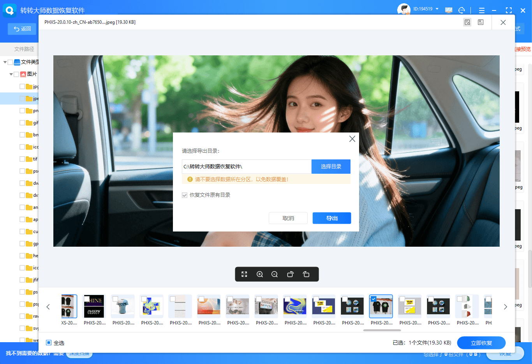Zoom in on the preview image
Image resolution: width=532 pixels, height=364 pixels.
tap(260, 274)
